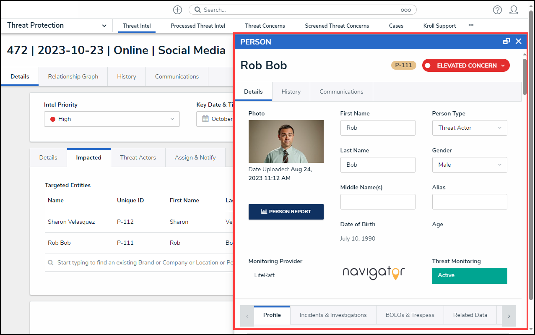The height and width of the screenshot is (335, 535).
Task: Open the Incidents & Investigations tab
Action: [333, 315]
